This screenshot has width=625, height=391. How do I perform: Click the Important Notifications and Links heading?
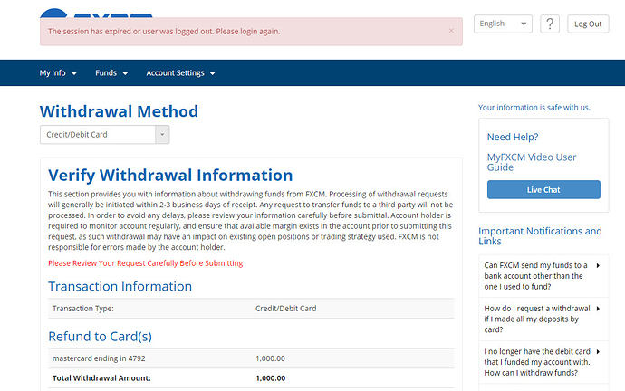(540, 236)
